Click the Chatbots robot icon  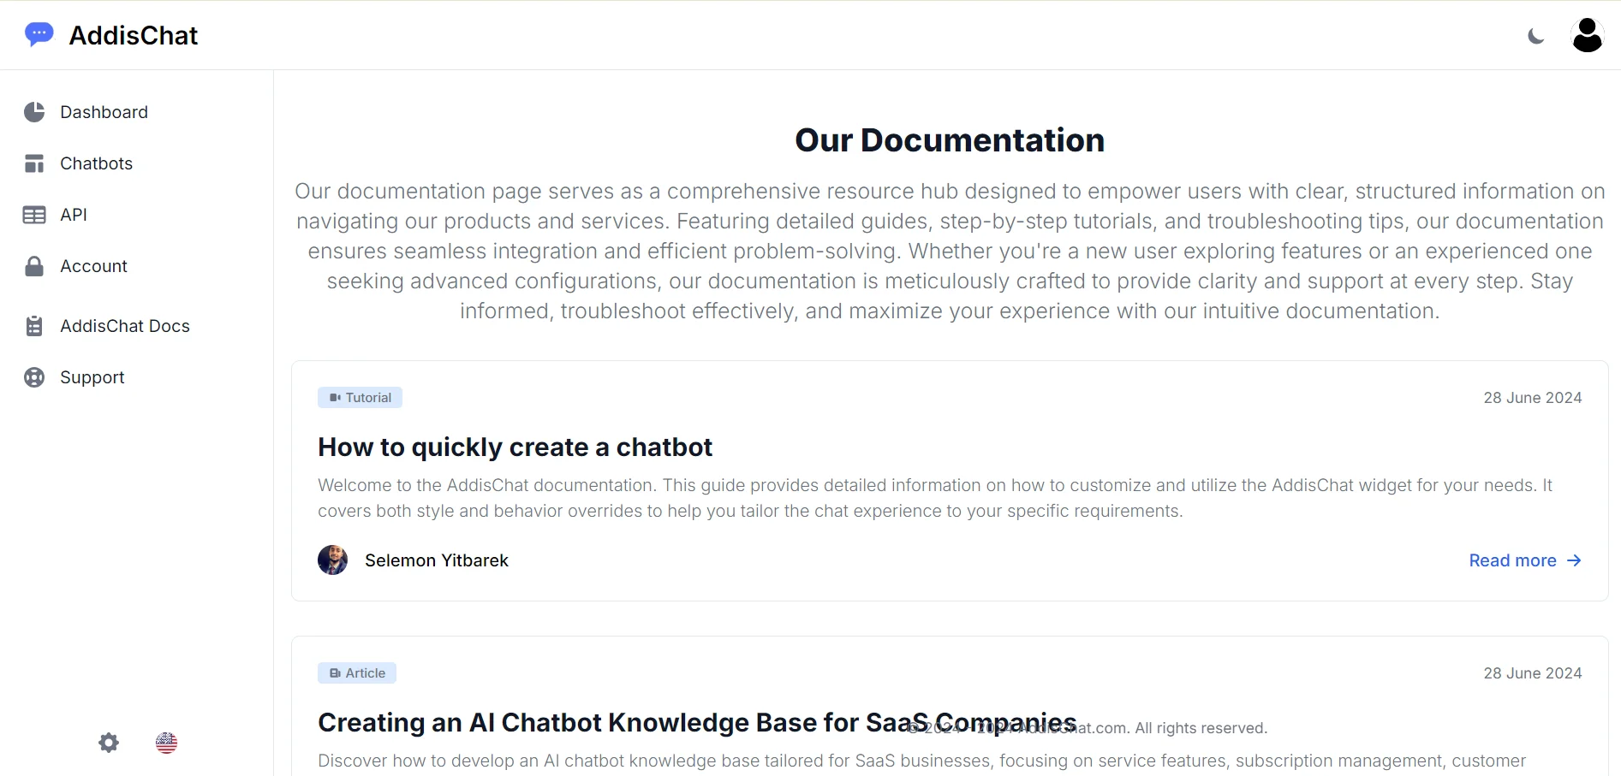click(33, 163)
